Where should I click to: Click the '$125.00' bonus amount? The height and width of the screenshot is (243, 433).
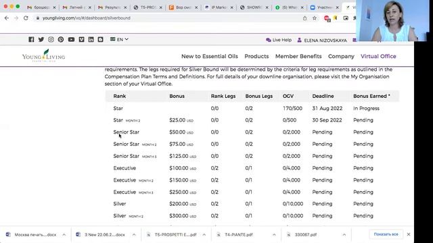coord(179,156)
